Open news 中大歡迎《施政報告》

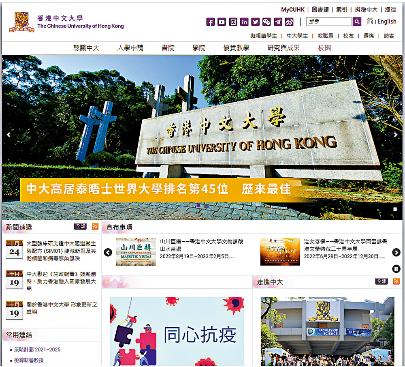[x=61, y=281]
